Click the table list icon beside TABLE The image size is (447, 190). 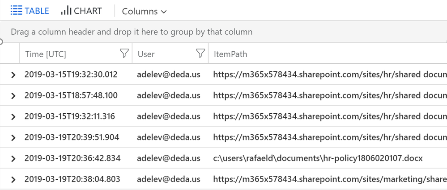(x=16, y=11)
